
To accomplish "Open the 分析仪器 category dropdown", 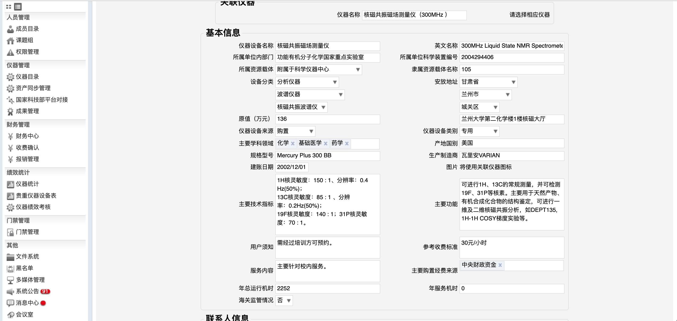I will click(307, 82).
